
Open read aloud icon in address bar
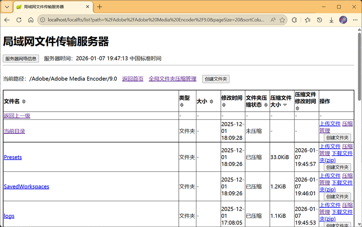[273, 20]
